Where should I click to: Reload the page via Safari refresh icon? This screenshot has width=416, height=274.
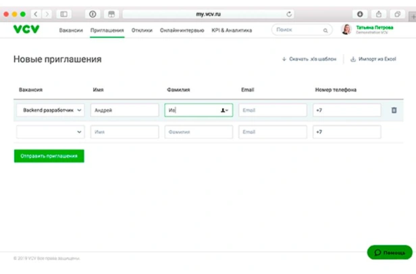(x=289, y=14)
